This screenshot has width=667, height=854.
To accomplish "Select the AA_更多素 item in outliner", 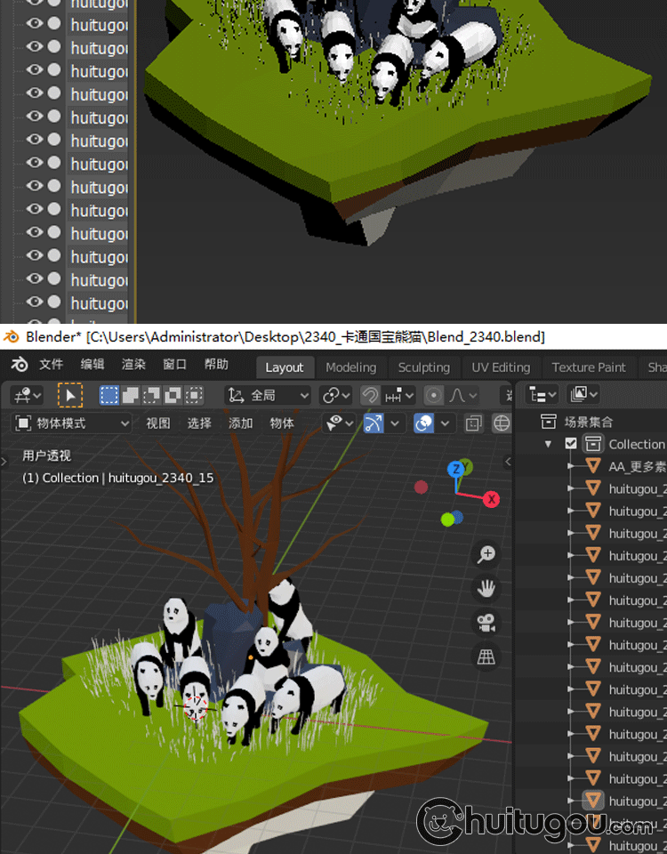I will pyautogui.click(x=636, y=466).
